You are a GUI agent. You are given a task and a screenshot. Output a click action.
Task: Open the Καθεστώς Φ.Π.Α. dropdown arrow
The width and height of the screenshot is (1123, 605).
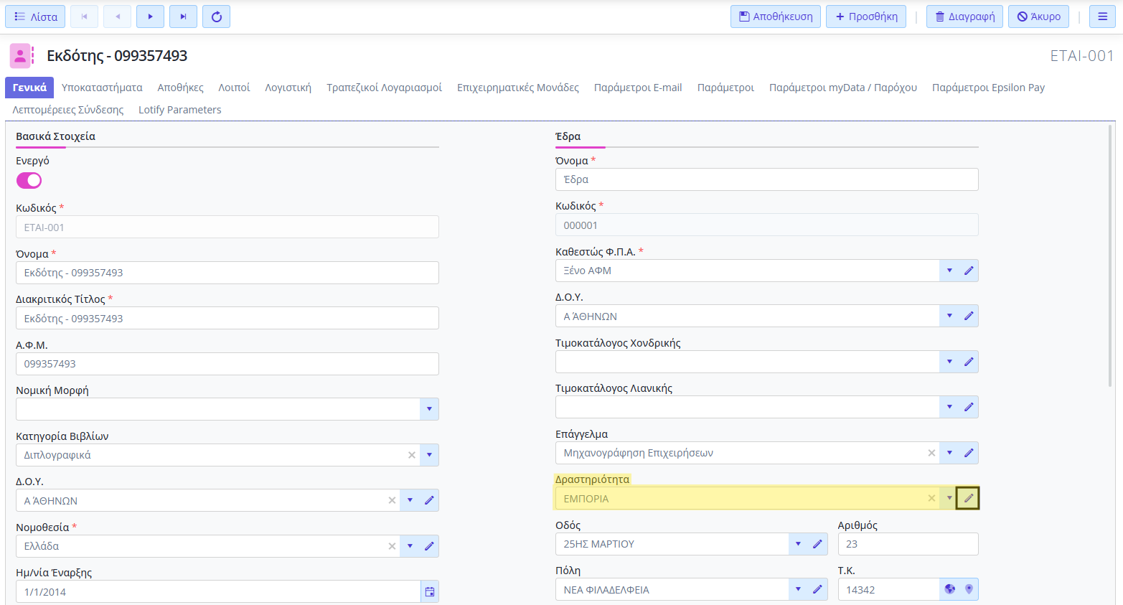pos(949,271)
